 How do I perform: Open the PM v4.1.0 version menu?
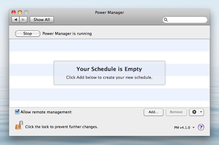(184, 128)
